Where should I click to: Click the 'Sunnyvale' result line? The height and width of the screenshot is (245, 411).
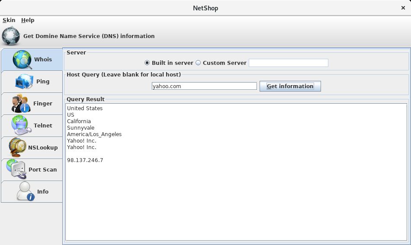click(x=81, y=128)
